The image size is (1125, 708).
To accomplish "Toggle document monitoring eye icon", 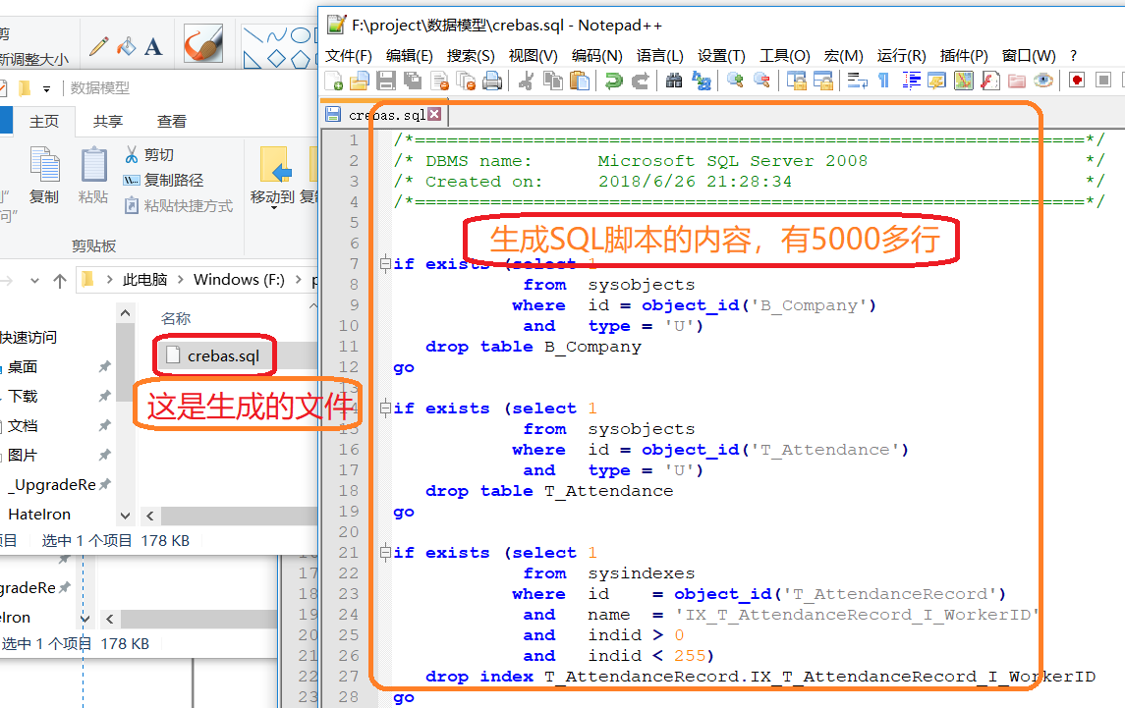I will (1043, 81).
